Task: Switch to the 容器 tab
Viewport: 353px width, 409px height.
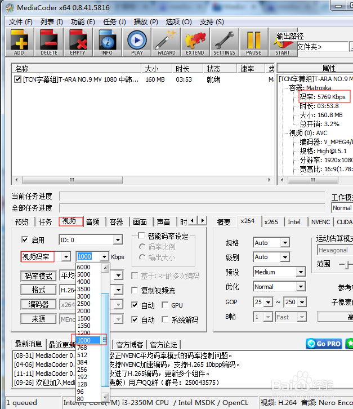Action: pos(117,222)
